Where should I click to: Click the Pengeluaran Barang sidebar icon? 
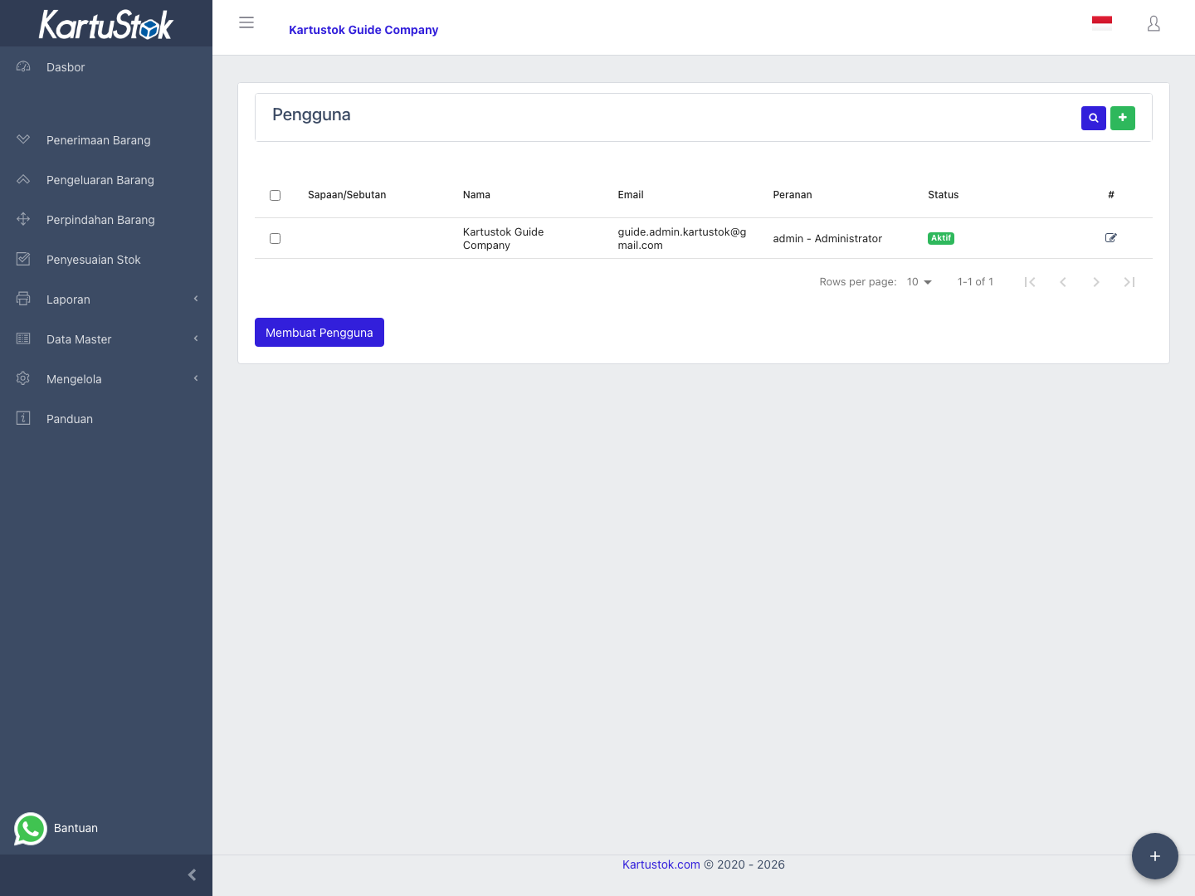pyautogui.click(x=23, y=179)
